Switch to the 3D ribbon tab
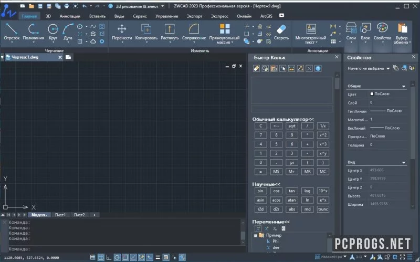 coord(48,16)
